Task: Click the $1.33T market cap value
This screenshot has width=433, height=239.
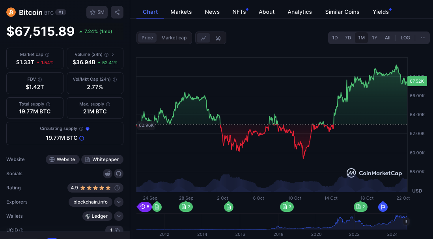Action: coord(25,62)
